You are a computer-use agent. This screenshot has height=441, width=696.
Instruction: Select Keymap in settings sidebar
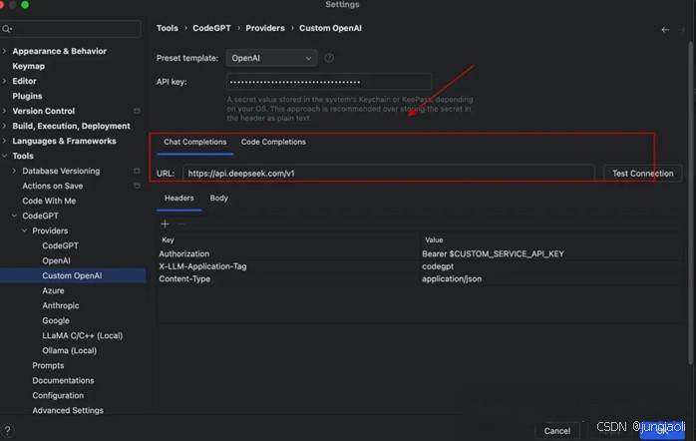coord(28,66)
